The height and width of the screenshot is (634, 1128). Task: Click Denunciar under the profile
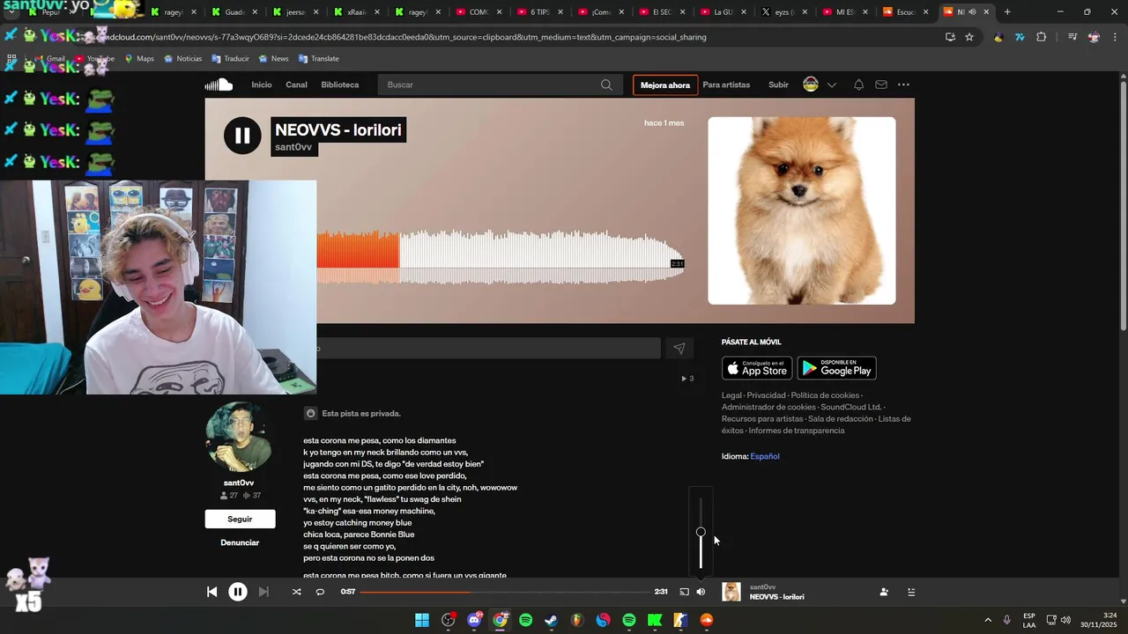tap(240, 542)
